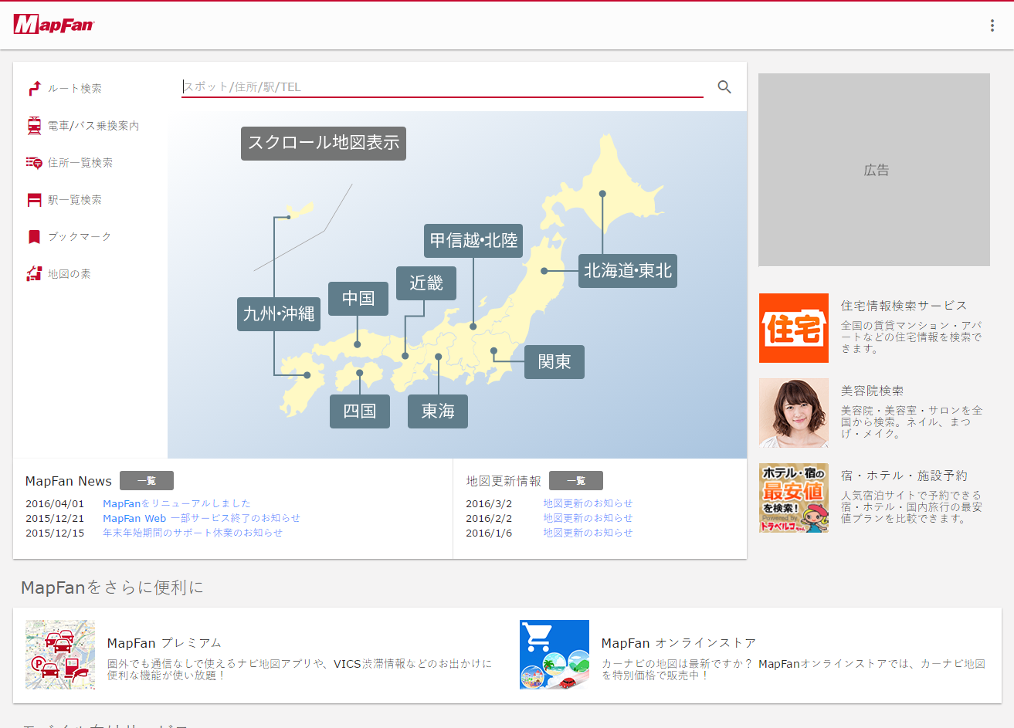Click 一覧 button beside MapFan News
The image size is (1014, 728).
pyautogui.click(x=147, y=481)
